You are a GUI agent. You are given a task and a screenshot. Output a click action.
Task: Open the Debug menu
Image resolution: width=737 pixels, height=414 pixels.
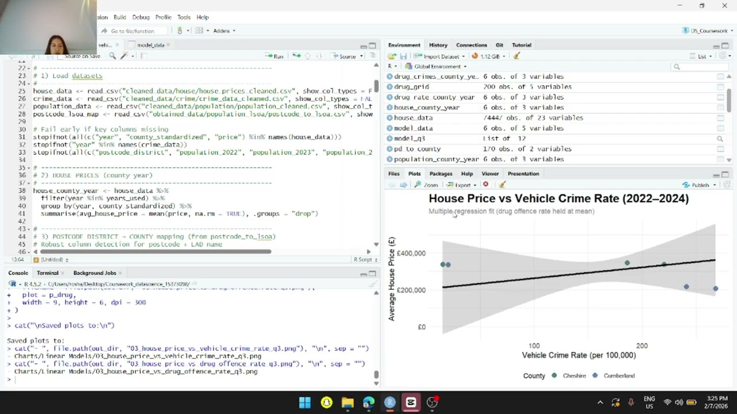click(140, 17)
